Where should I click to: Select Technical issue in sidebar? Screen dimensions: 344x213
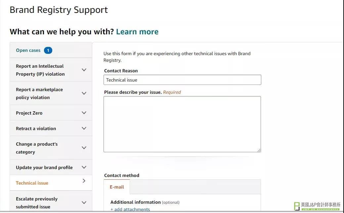pyautogui.click(x=32, y=183)
